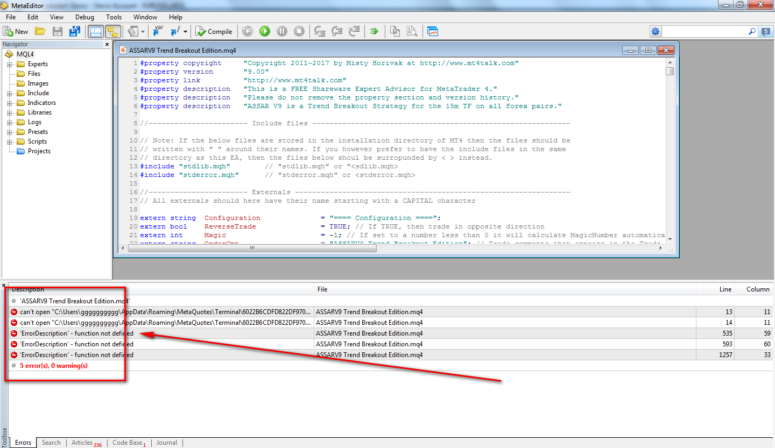Open the Step Into debug icon
Image resolution: width=775 pixels, height=448 pixels.
[x=319, y=31]
